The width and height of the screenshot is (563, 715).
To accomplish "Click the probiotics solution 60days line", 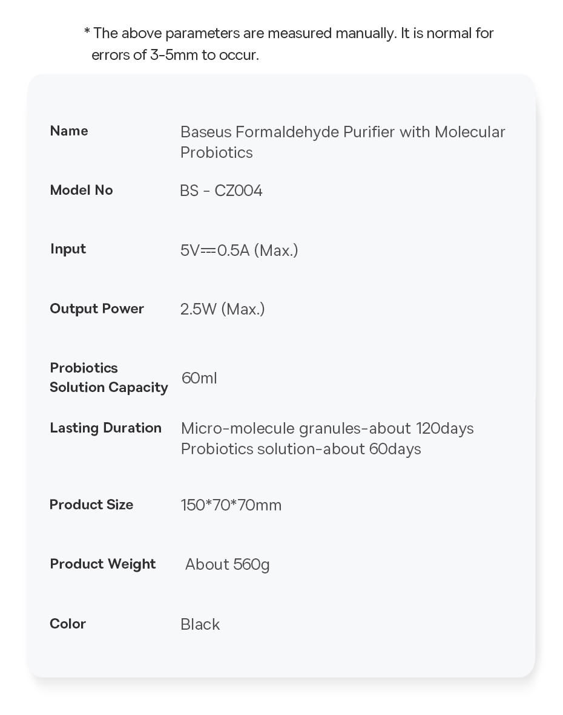I will point(300,449).
